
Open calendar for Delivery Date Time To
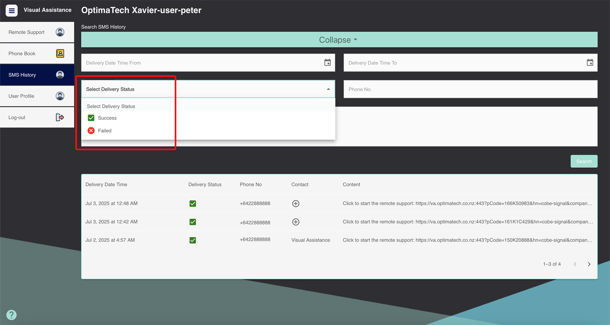pos(590,63)
